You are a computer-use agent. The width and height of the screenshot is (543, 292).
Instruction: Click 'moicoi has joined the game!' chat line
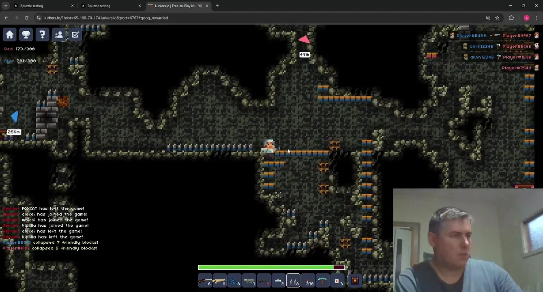tap(55, 220)
